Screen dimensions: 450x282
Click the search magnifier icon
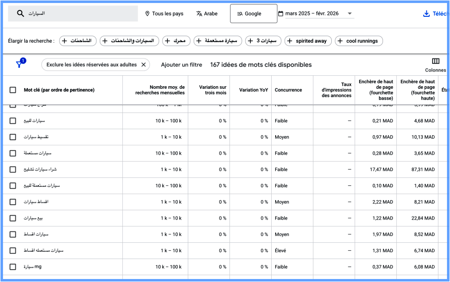tap(20, 14)
